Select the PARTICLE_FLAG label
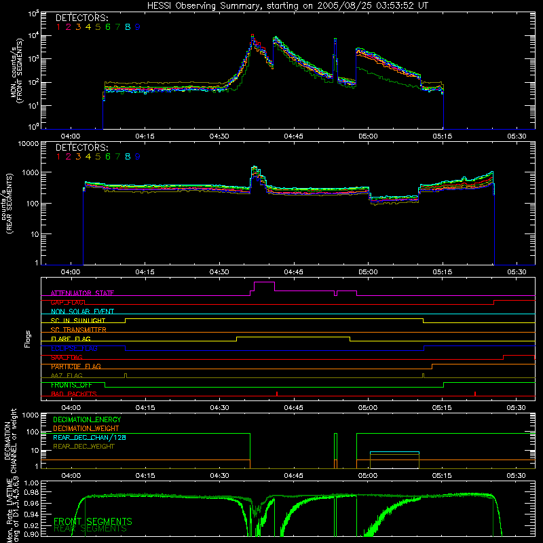This screenshot has height=543, width=543. [76, 367]
